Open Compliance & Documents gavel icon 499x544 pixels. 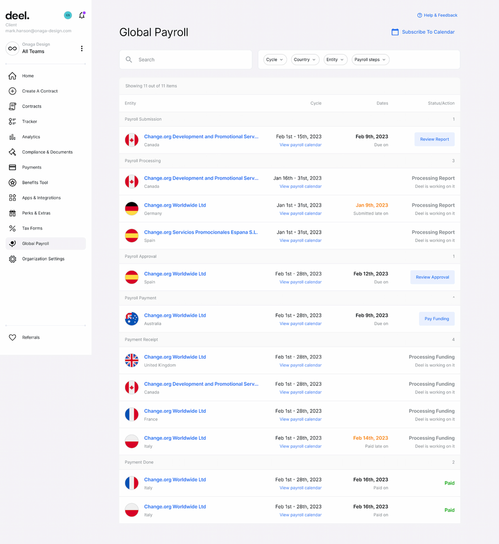point(12,152)
